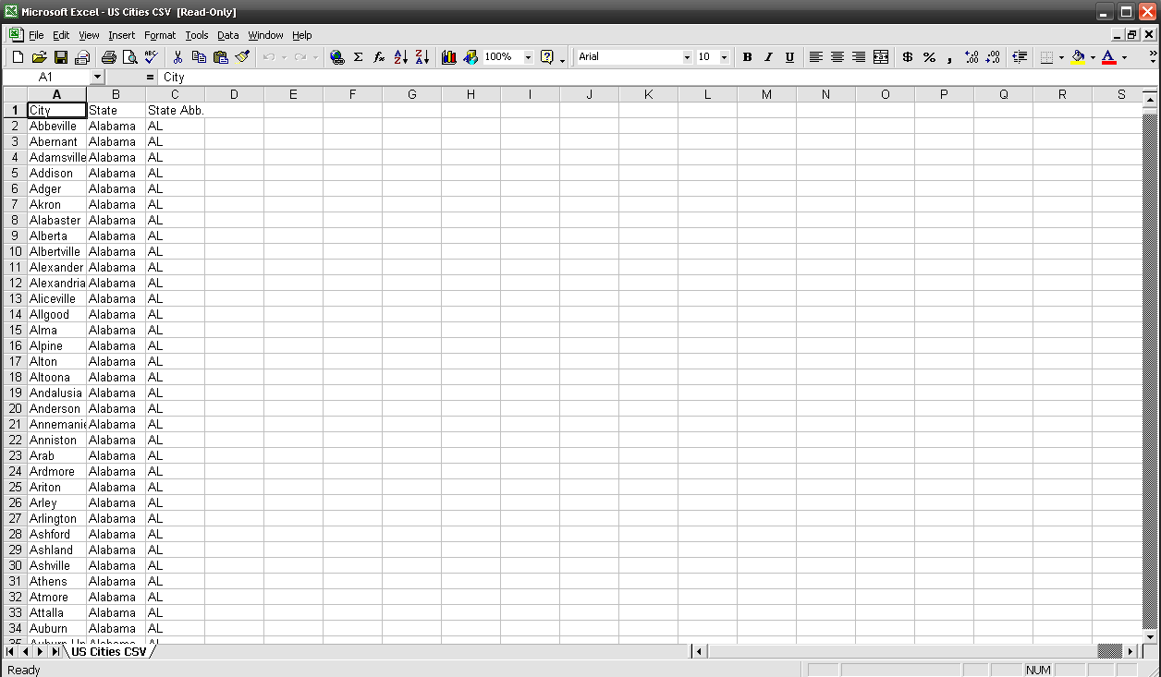Insert a hyperlink with the globe icon
This screenshot has width=1161, height=677.
pos(337,57)
